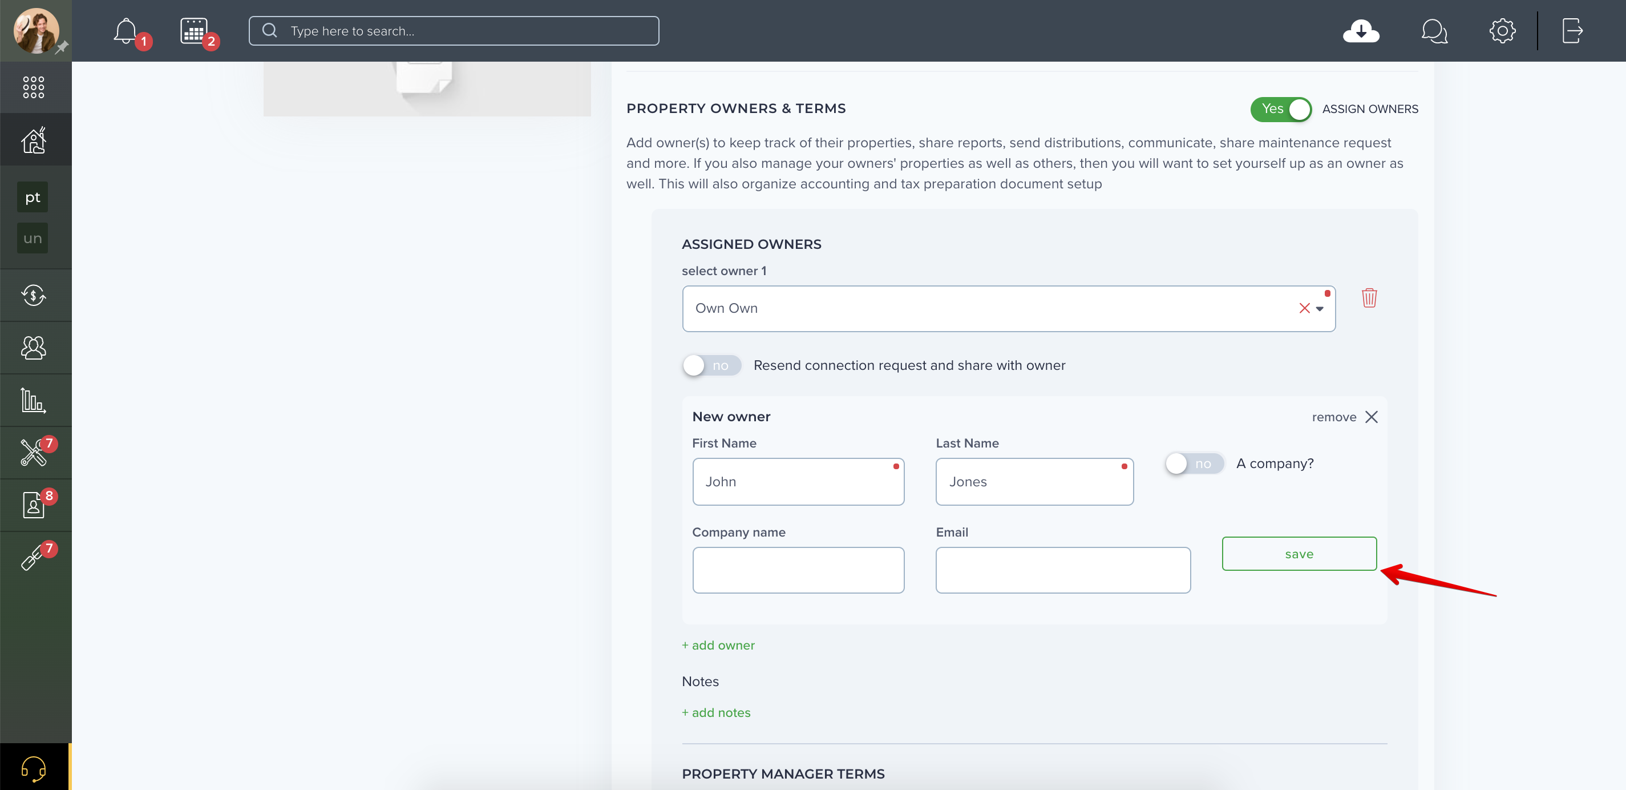Click the remove X for New owner
1626x790 pixels.
click(1372, 417)
